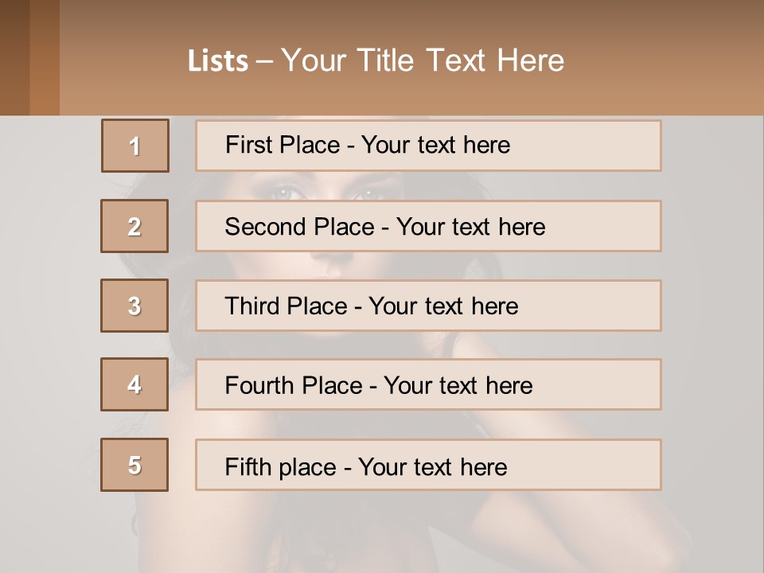Click the empty header area right of title
Screen dimensions: 764x573
(x=668, y=60)
